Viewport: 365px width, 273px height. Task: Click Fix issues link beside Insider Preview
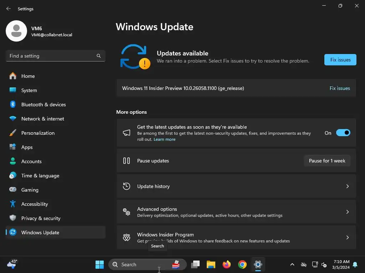340,88
